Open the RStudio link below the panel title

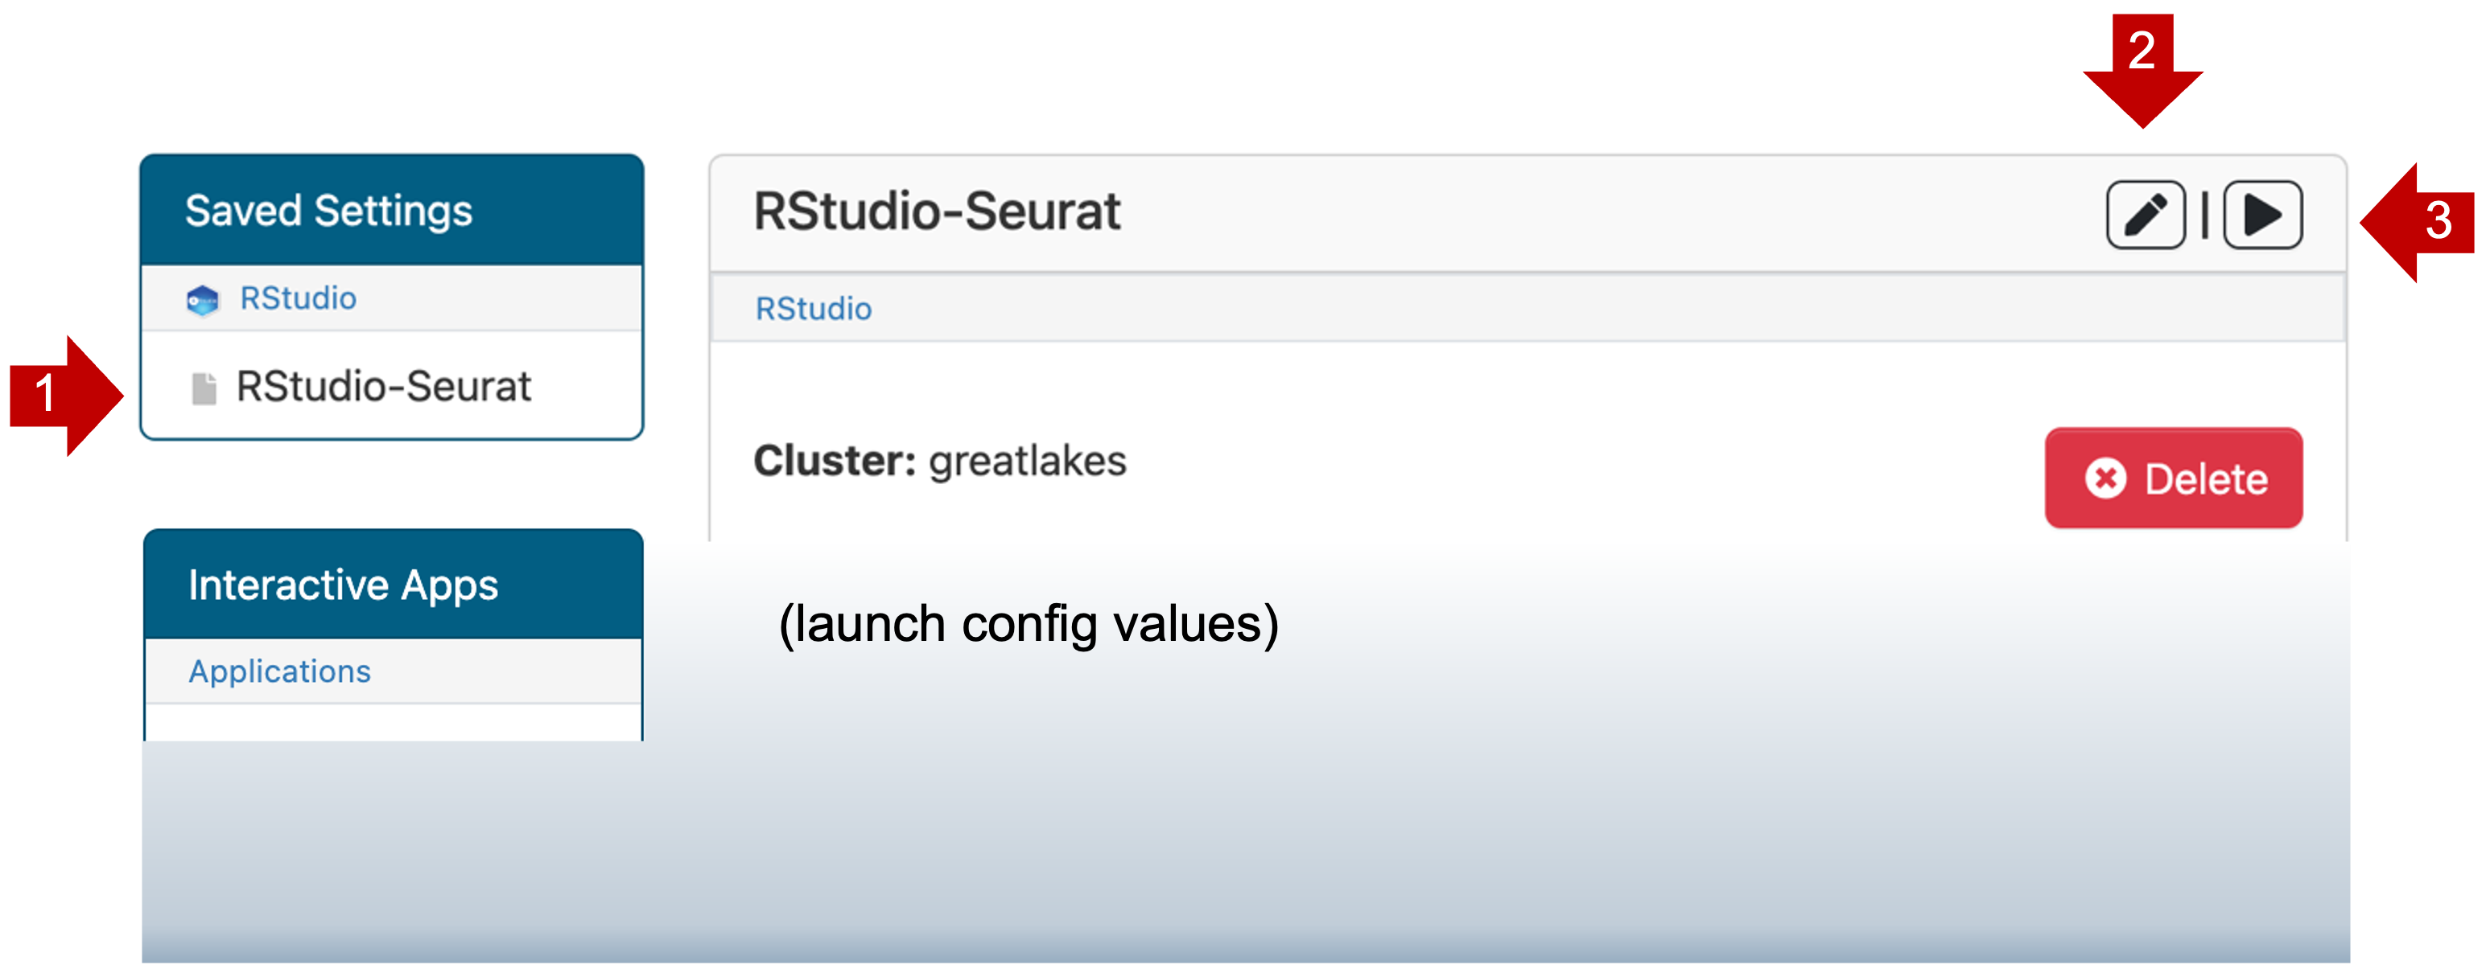[x=813, y=310]
